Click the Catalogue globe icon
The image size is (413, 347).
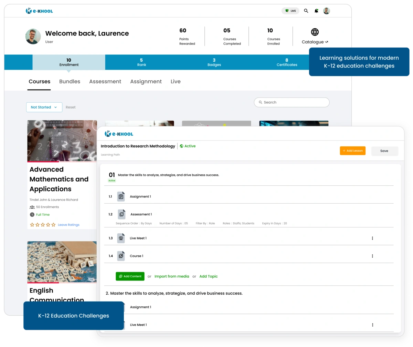click(315, 32)
